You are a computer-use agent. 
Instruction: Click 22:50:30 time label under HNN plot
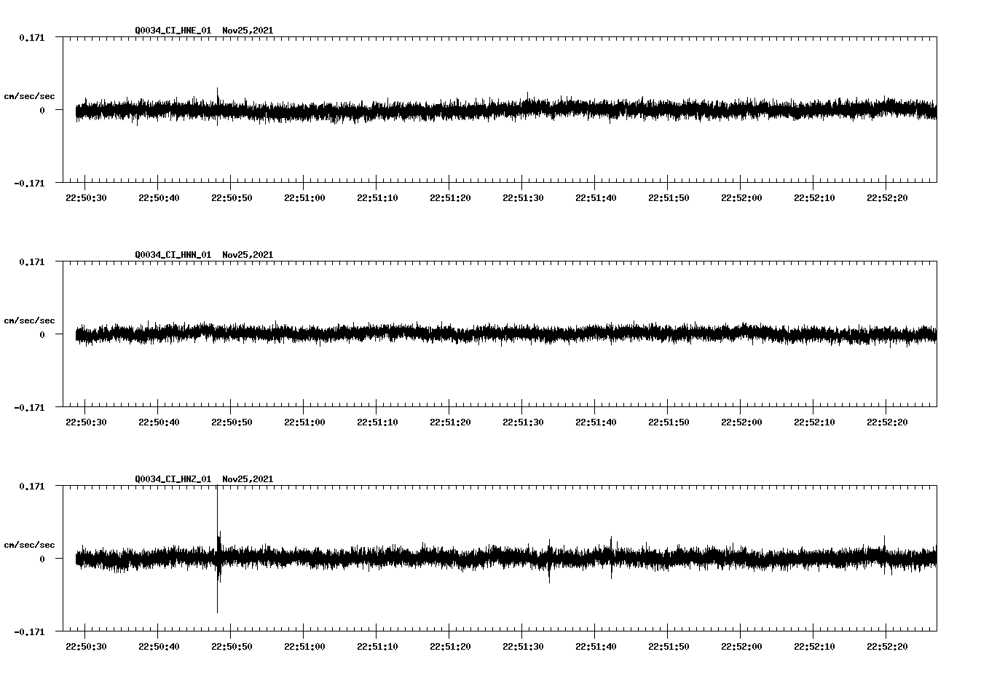(x=86, y=422)
